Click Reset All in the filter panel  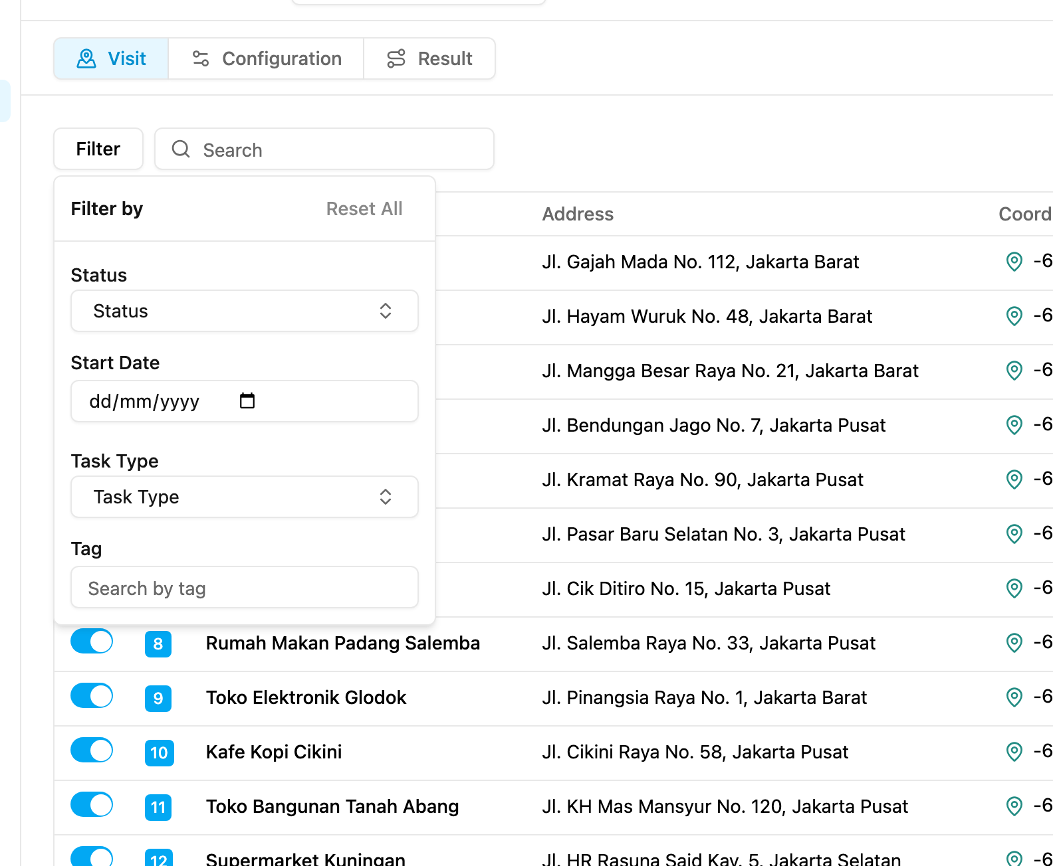tap(364, 209)
